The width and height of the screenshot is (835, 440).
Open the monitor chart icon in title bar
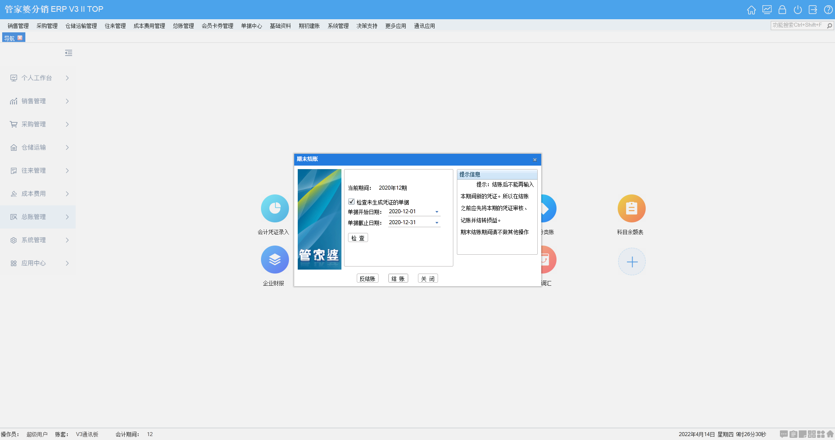[767, 10]
